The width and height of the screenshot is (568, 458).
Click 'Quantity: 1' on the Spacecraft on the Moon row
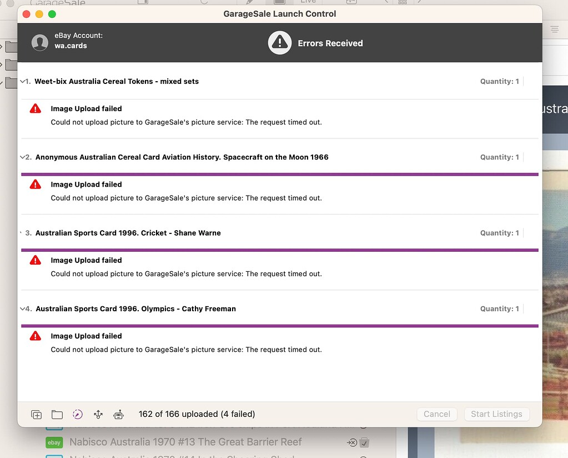coord(500,157)
